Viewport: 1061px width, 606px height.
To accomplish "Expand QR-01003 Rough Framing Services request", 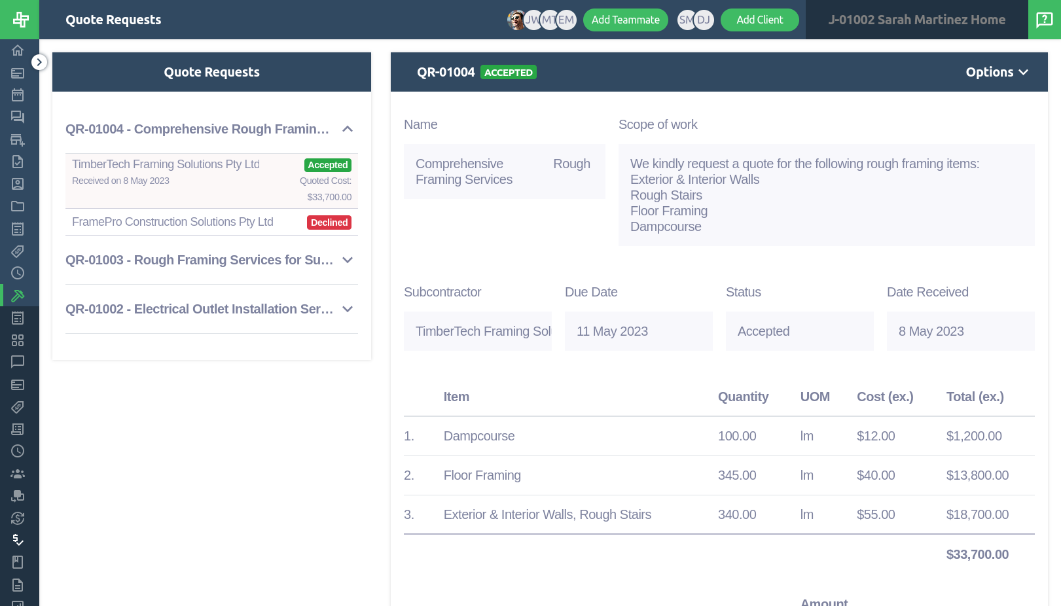I will [348, 260].
